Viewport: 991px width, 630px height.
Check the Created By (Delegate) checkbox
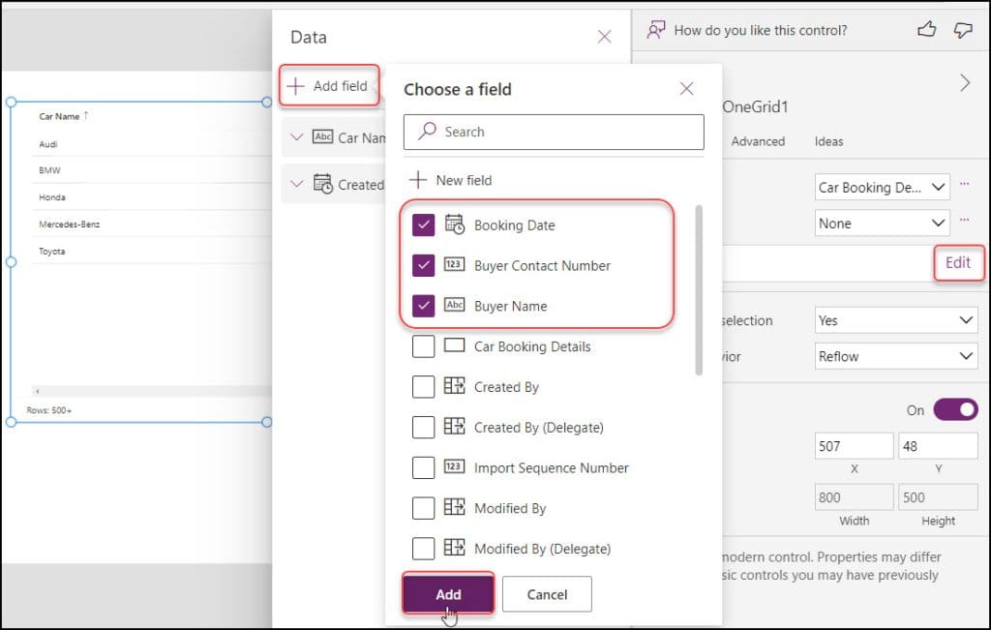pyautogui.click(x=424, y=427)
